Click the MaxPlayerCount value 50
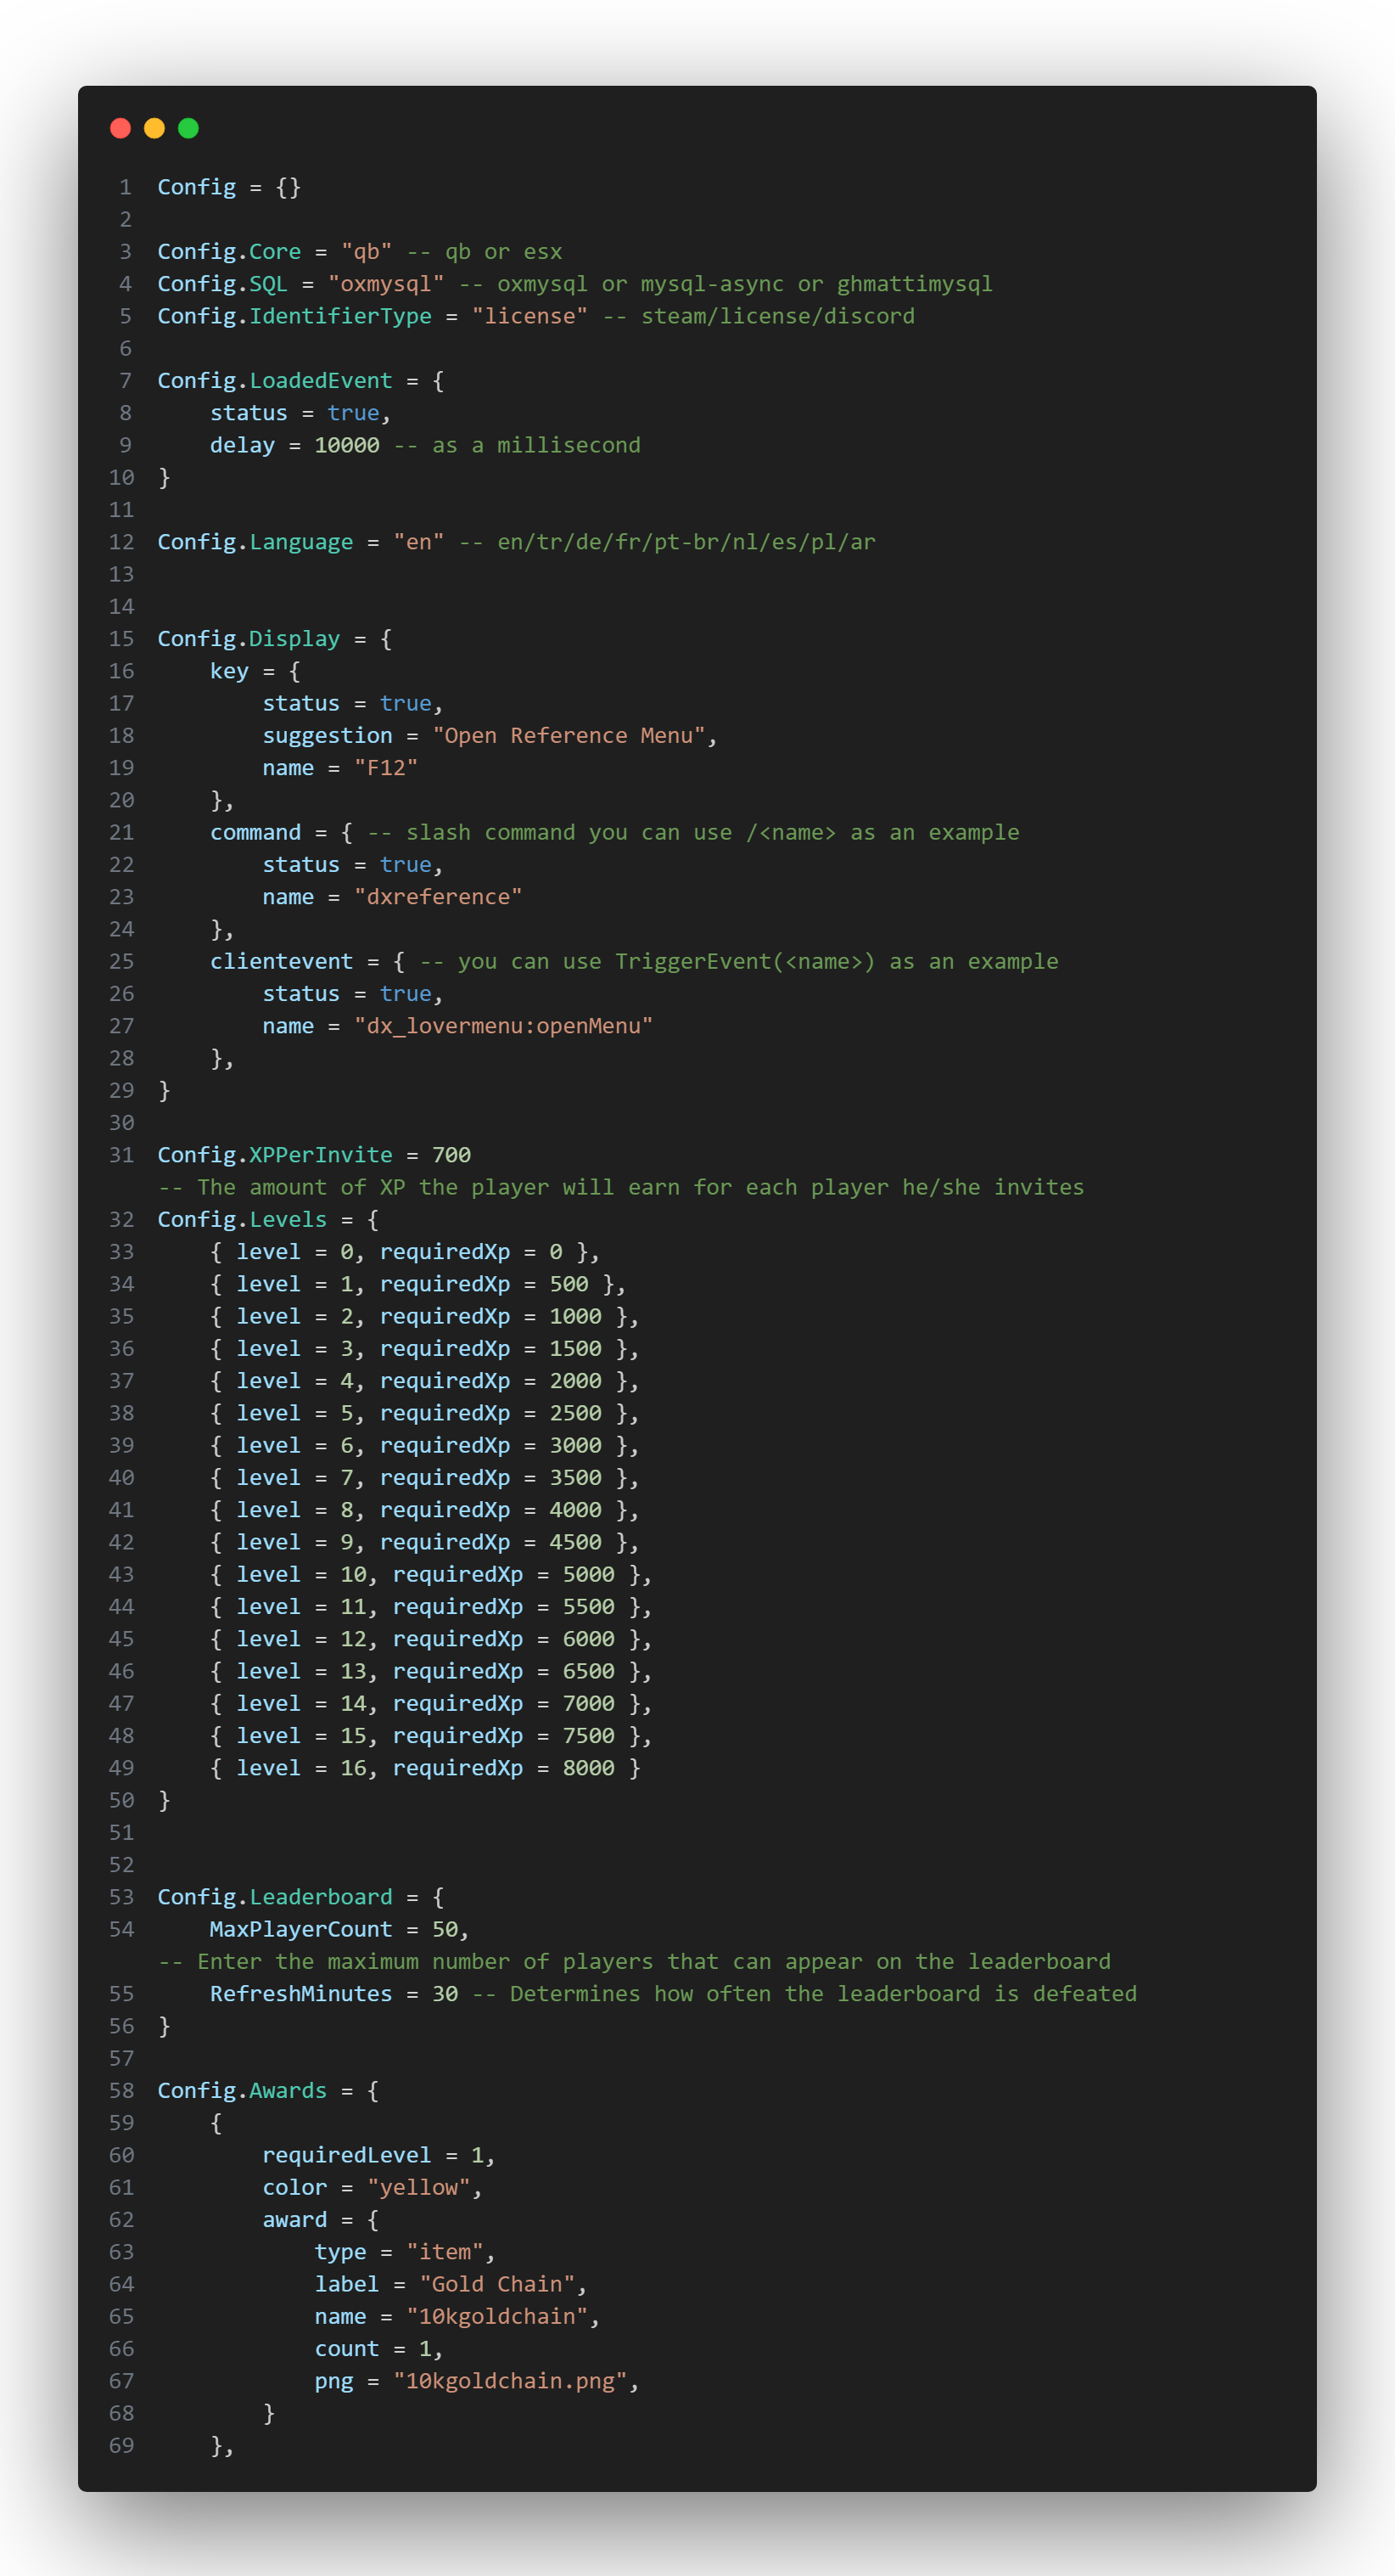The image size is (1395, 2576). pos(445,1929)
